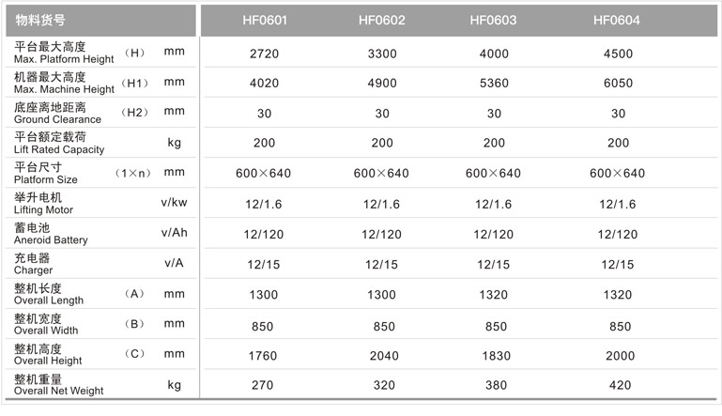The width and height of the screenshot is (722, 416).
Task: Select the HF0604 model header
Action: pos(617,21)
